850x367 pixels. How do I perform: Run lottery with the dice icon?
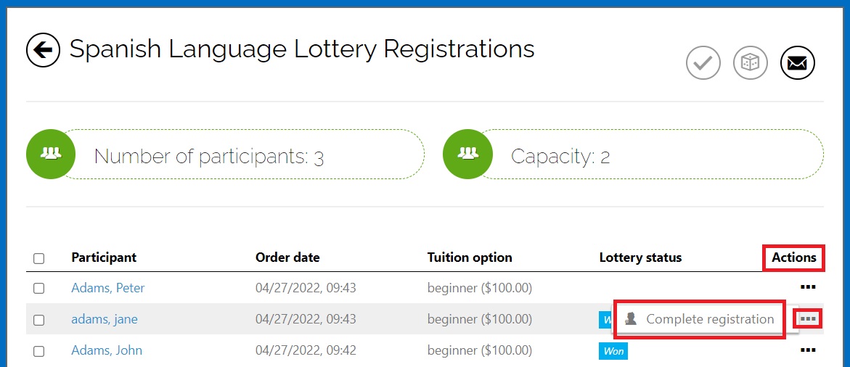pos(751,63)
